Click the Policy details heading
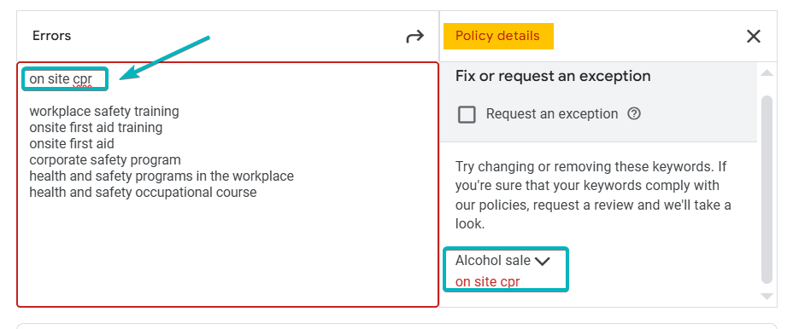The width and height of the screenshot is (793, 329). (498, 37)
